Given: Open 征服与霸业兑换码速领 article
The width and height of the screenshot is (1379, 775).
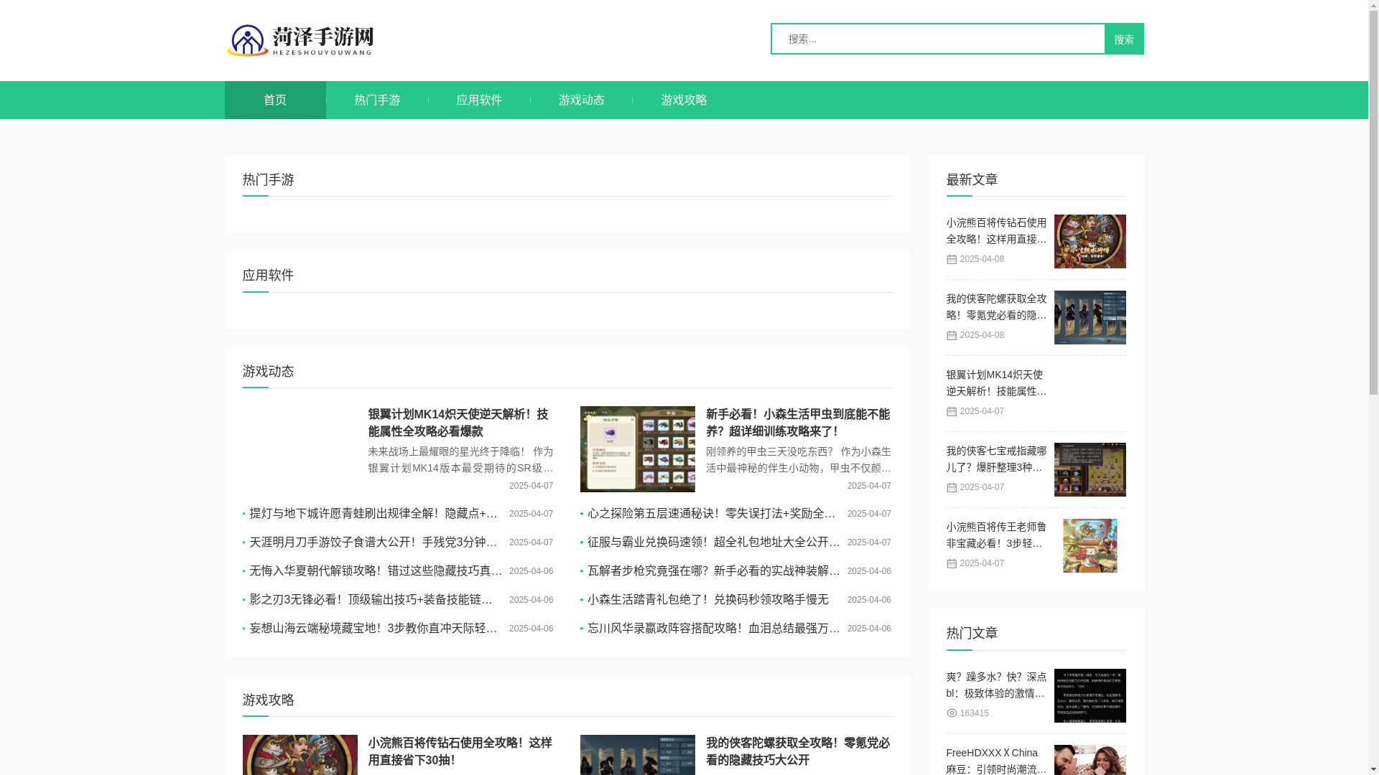Looking at the screenshot, I should 714,542.
